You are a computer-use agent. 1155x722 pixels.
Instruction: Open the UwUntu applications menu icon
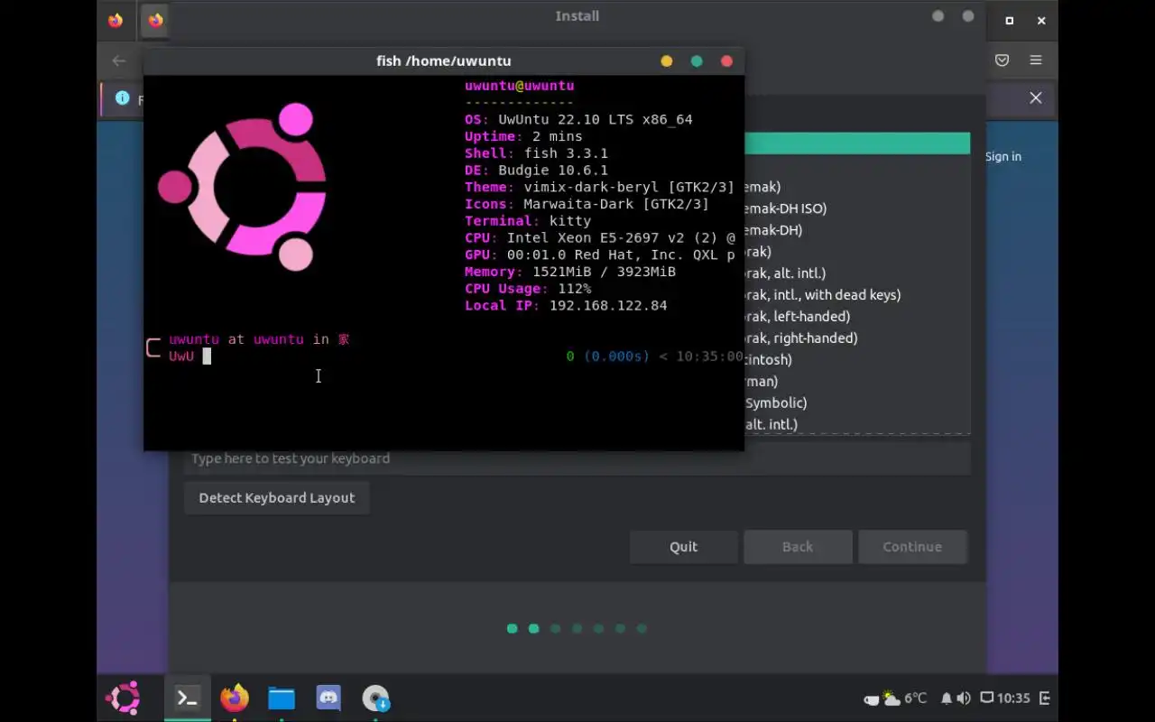pos(123,698)
